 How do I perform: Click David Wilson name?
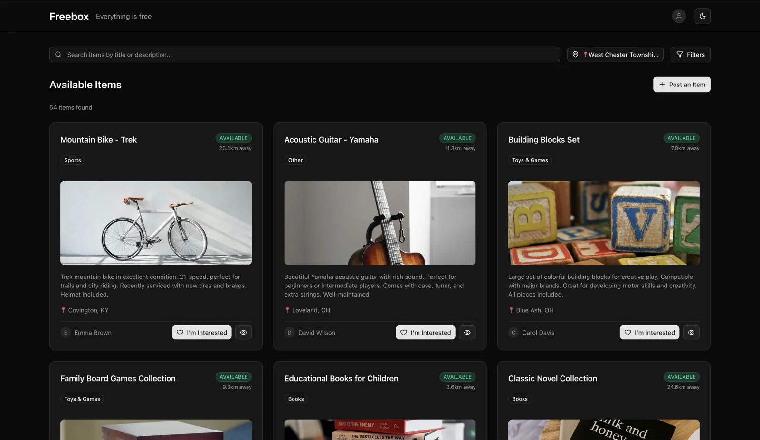tap(317, 333)
